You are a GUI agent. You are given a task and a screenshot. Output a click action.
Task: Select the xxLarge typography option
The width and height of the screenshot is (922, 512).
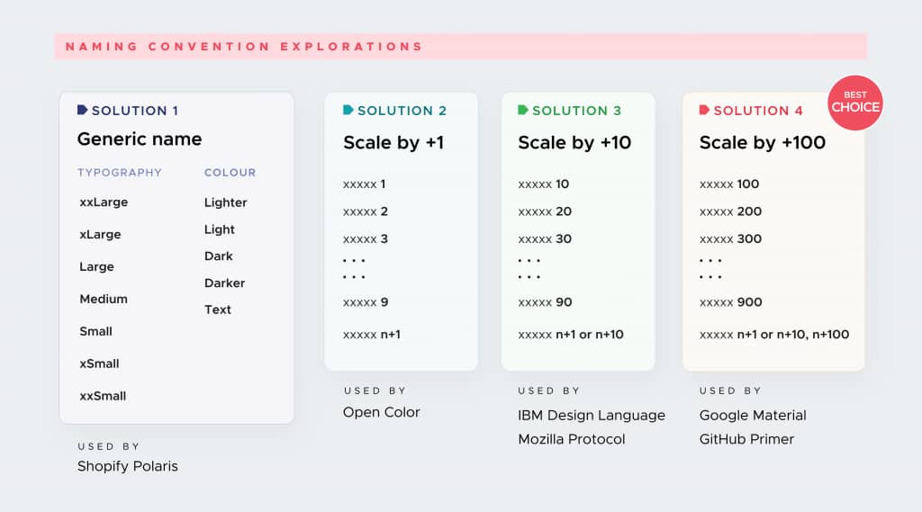tap(104, 202)
